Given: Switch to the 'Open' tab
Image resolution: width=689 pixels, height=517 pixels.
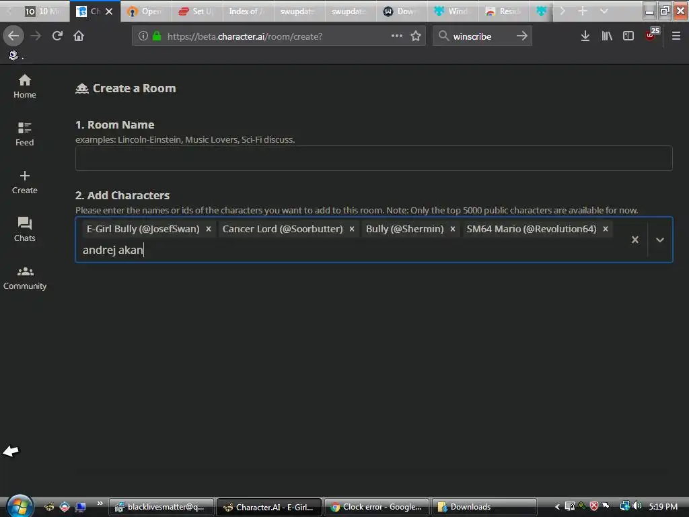Looking at the screenshot, I should click(x=145, y=11).
